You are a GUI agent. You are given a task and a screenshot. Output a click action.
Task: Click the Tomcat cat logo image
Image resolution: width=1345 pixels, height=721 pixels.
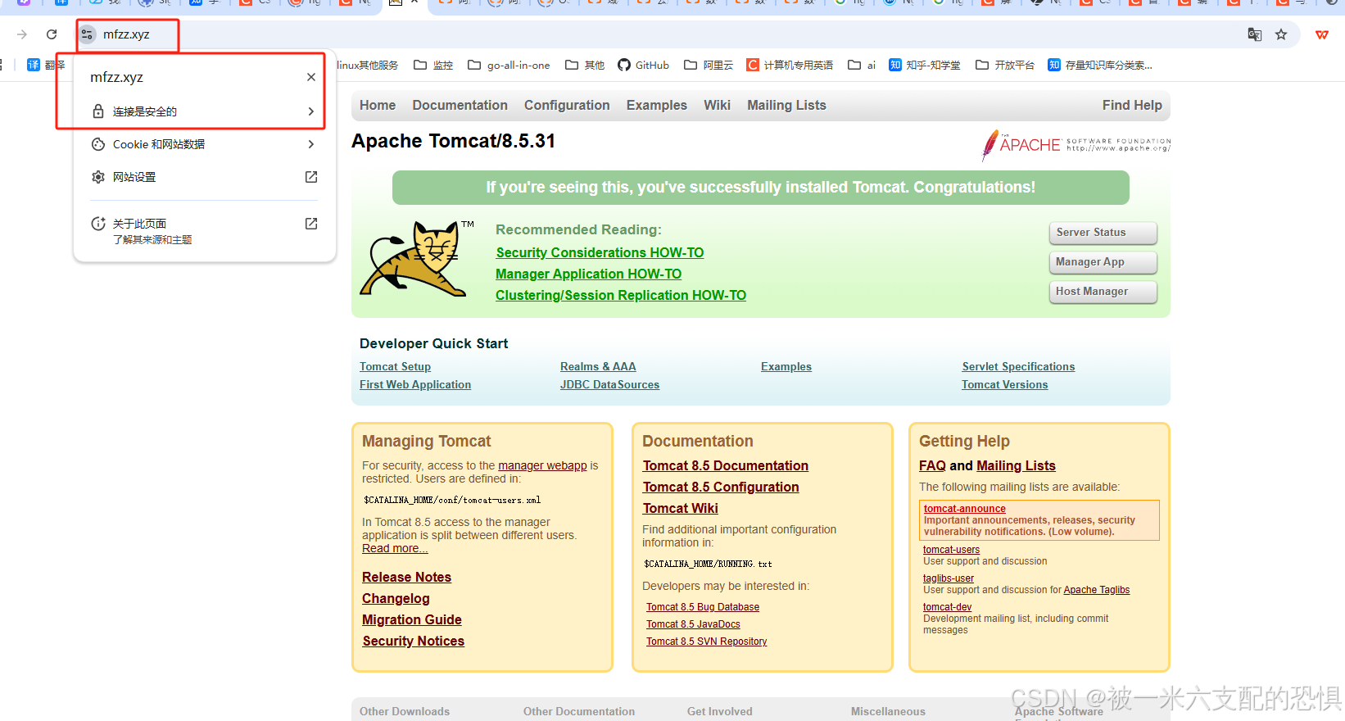(x=416, y=259)
